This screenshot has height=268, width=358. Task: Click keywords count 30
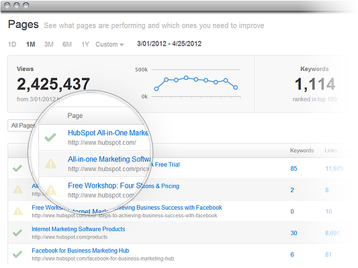coord(294,233)
